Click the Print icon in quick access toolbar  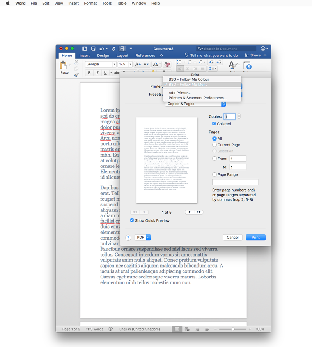tap(122, 49)
